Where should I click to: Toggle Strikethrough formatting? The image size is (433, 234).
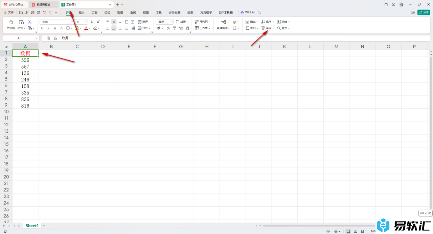[x=61, y=28]
